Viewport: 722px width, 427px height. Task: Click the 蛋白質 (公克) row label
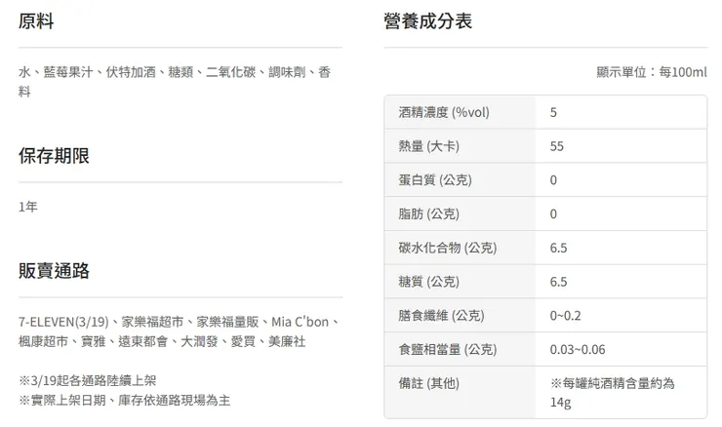tap(435, 180)
